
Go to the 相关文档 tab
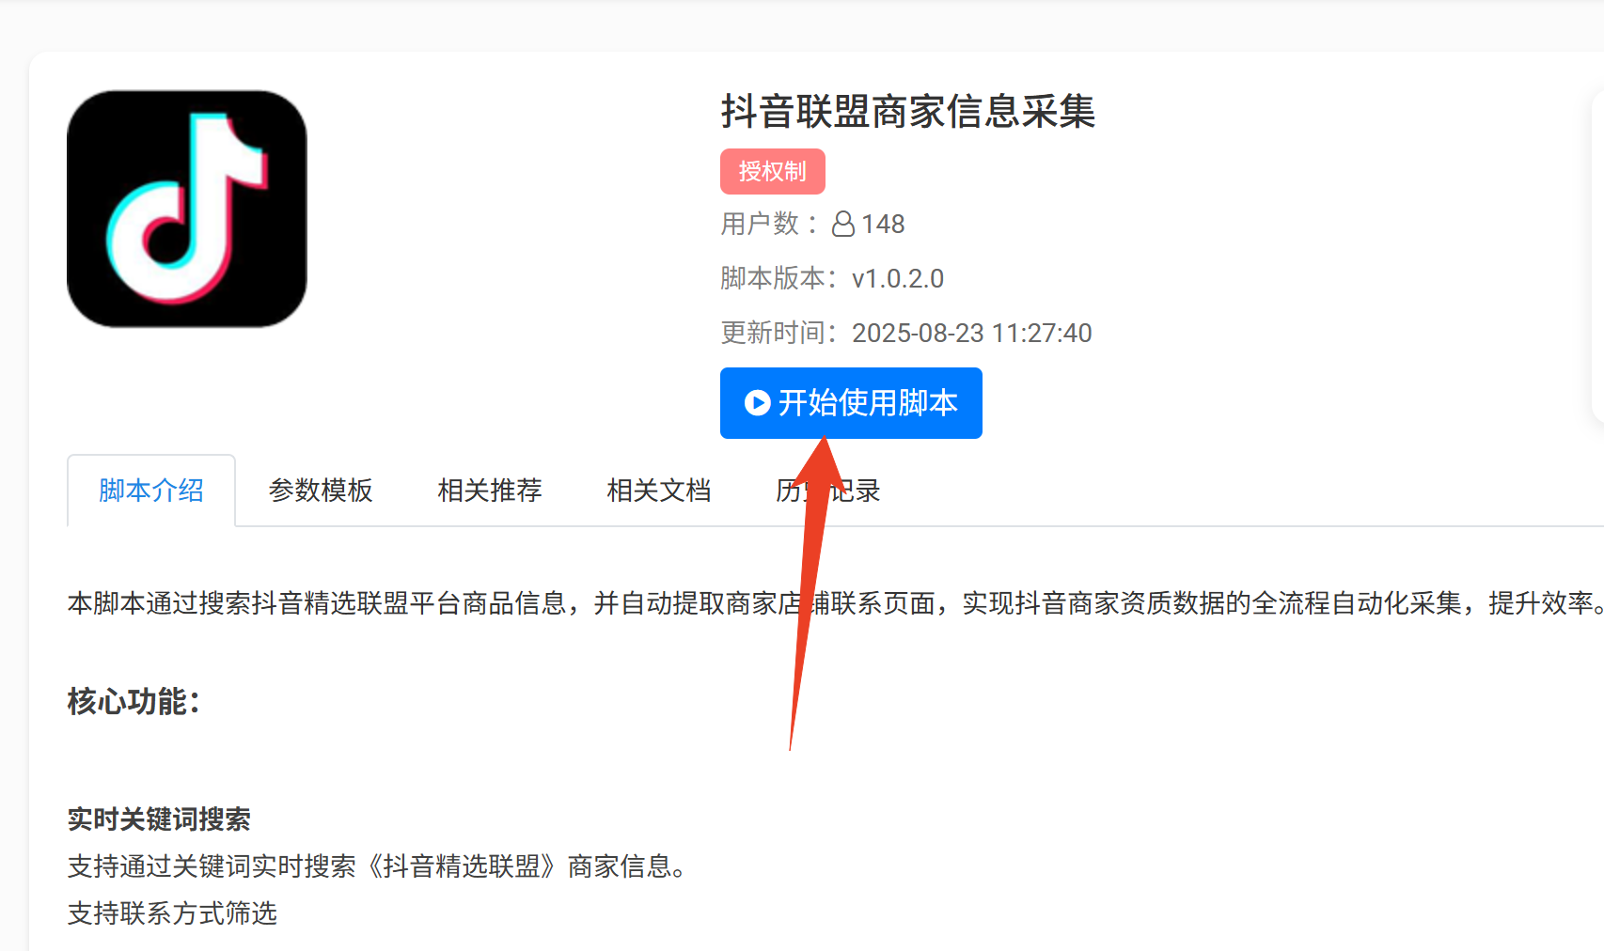coord(659,491)
